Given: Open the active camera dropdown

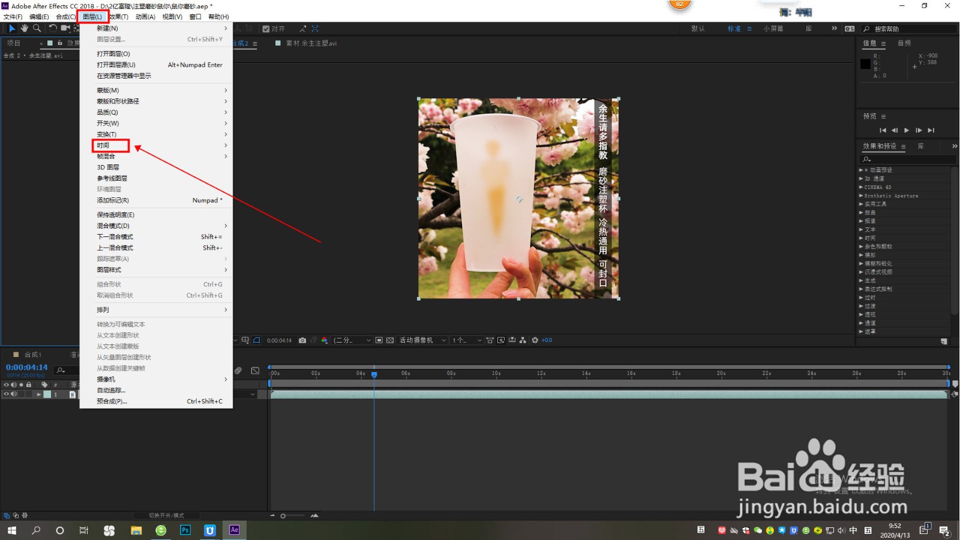Looking at the screenshot, I should [x=423, y=340].
